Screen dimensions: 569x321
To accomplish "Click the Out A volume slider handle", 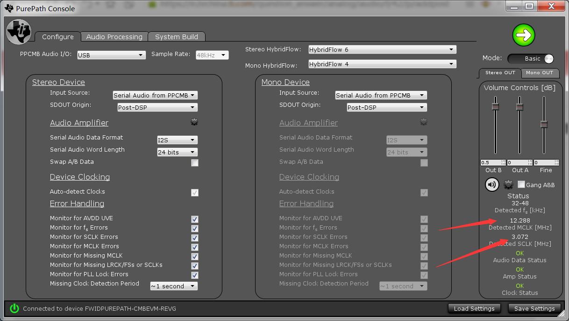I will pyautogui.click(x=519, y=107).
